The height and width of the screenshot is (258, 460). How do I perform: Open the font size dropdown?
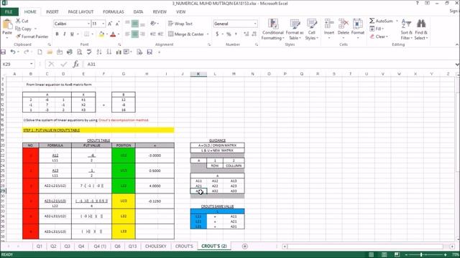(103, 24)
